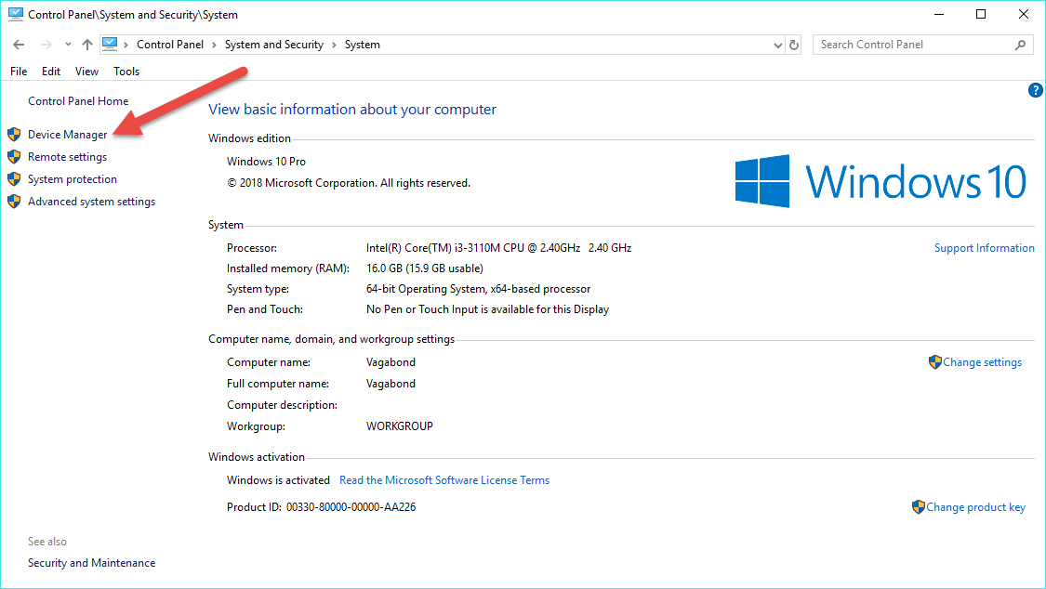Click the Windows 10 Pro edition text
This screenshot has width=1046, height=589.
click(x=266, y=162)
